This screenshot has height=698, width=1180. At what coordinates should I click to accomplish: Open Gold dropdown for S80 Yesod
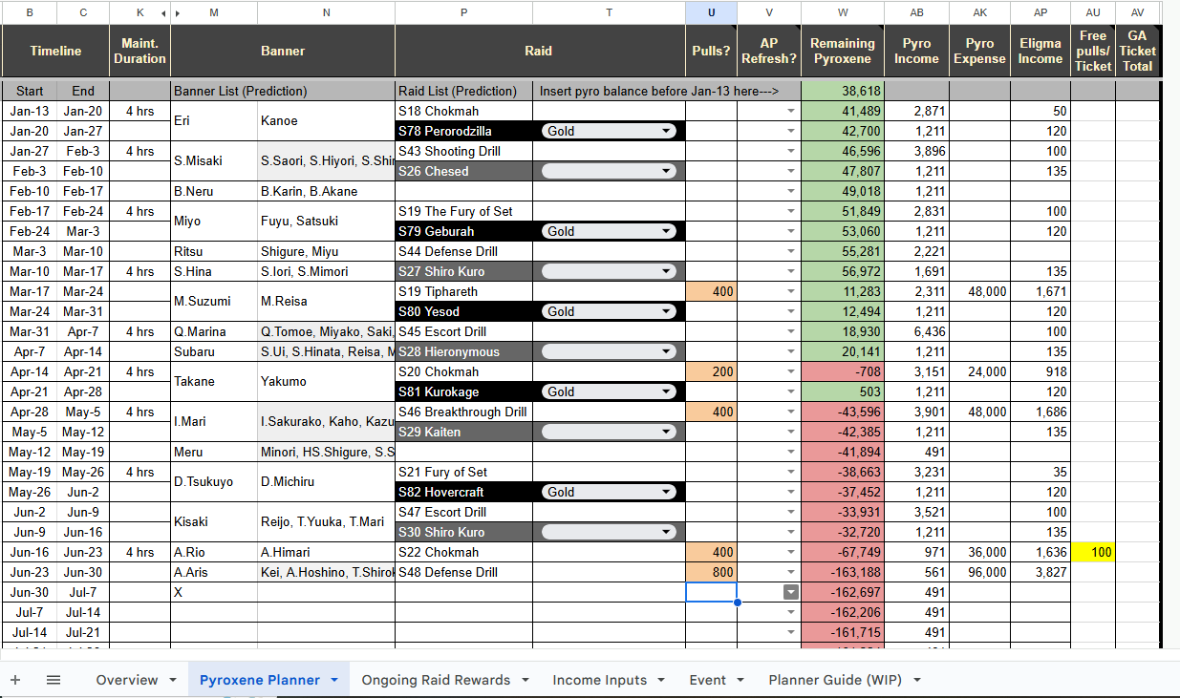click(609, 311)
